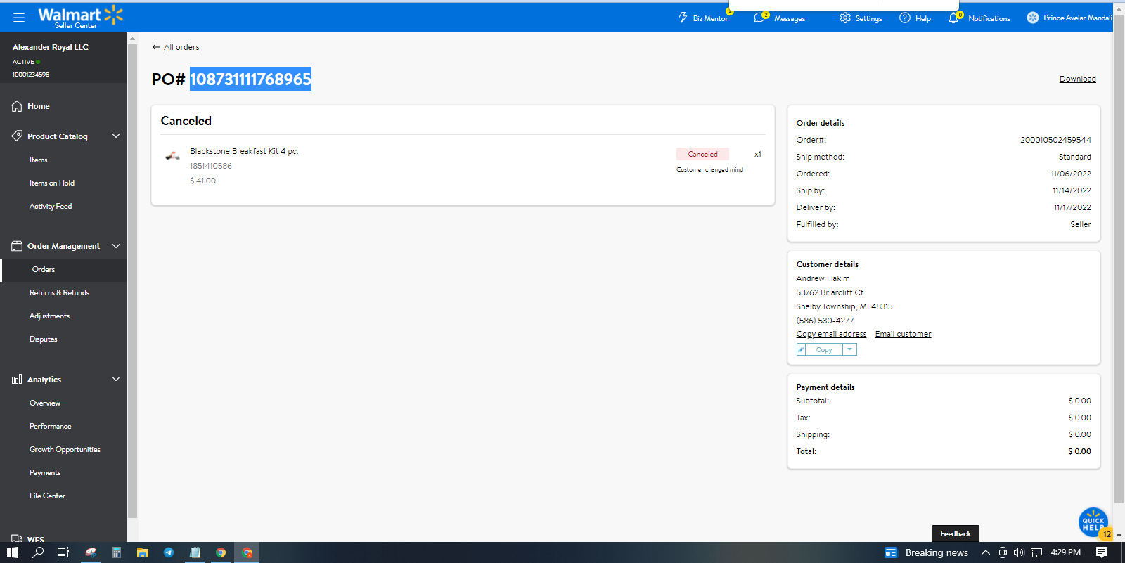Open Analytics Overview page

tap(45, 403)
